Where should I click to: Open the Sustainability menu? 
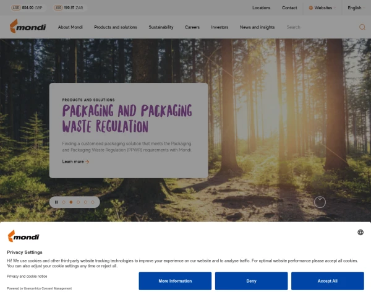coord(161,27)
